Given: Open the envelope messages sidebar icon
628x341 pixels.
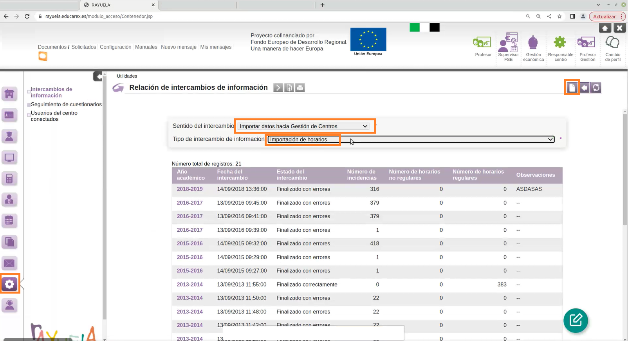Looking at the screenshot, I should click(x=9, y=263).
